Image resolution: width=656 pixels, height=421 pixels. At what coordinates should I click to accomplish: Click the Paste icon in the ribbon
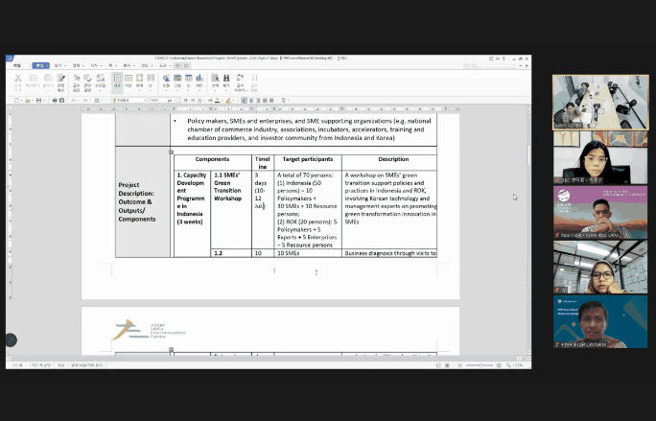pos(46,81)
